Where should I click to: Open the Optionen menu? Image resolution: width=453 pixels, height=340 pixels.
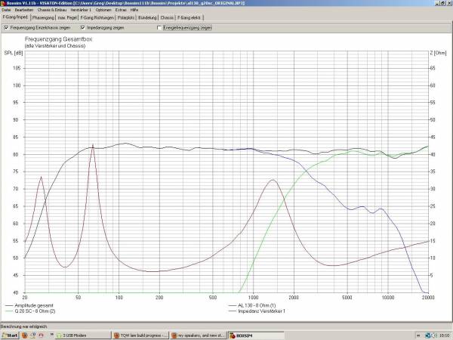(103, 10)
